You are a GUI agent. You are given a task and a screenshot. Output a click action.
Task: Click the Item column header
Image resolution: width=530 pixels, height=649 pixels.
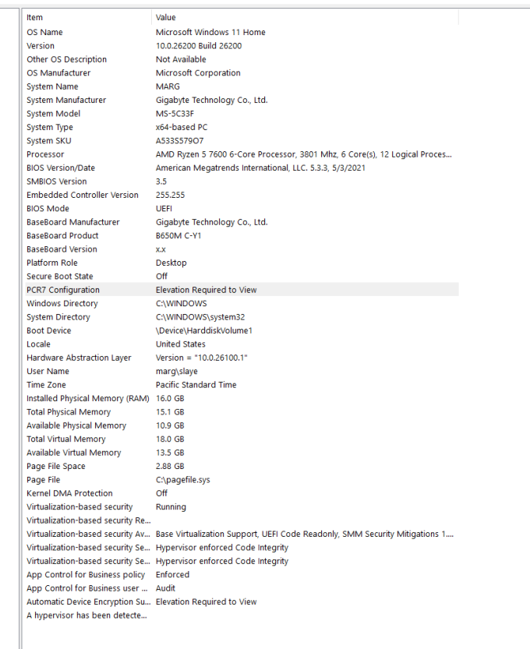point(87,17)
